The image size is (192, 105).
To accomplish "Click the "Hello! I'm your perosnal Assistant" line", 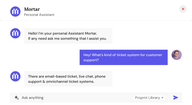I will pyautogui.click(x=62, y=33).
